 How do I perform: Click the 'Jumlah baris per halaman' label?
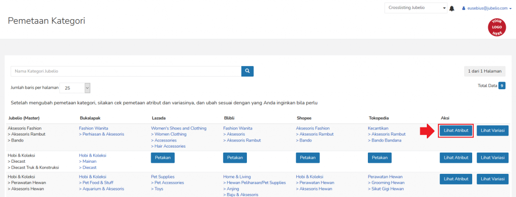pos(35,88)
